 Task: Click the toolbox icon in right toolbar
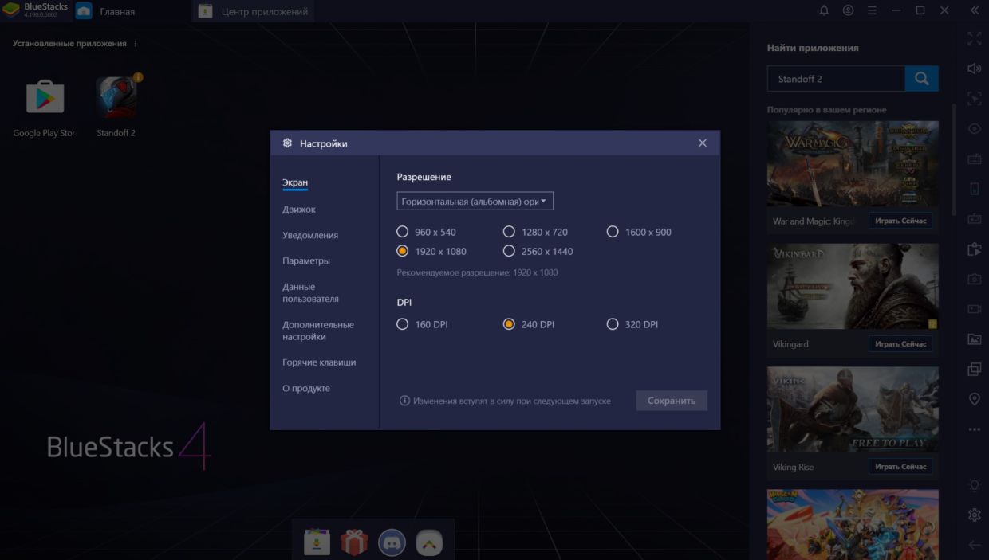pos(974,218)
